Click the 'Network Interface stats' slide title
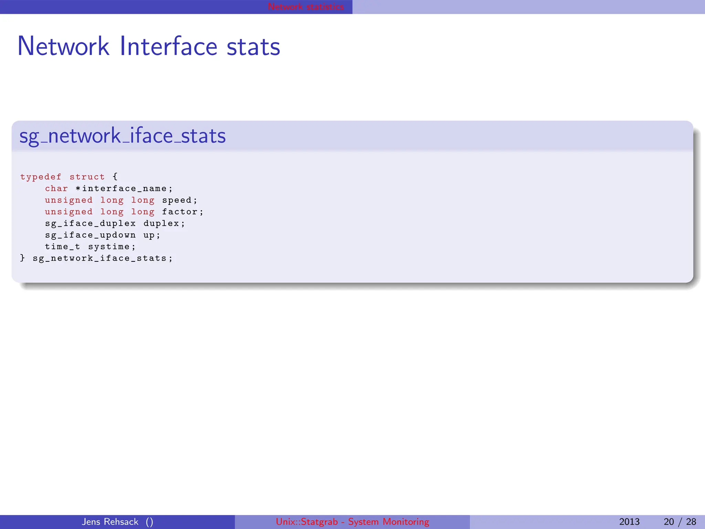This screenshot has width=705, height=529. [x=149, y=46]
